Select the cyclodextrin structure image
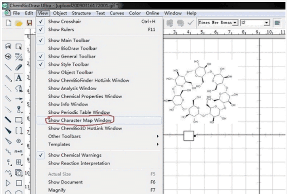 point(201,92)
